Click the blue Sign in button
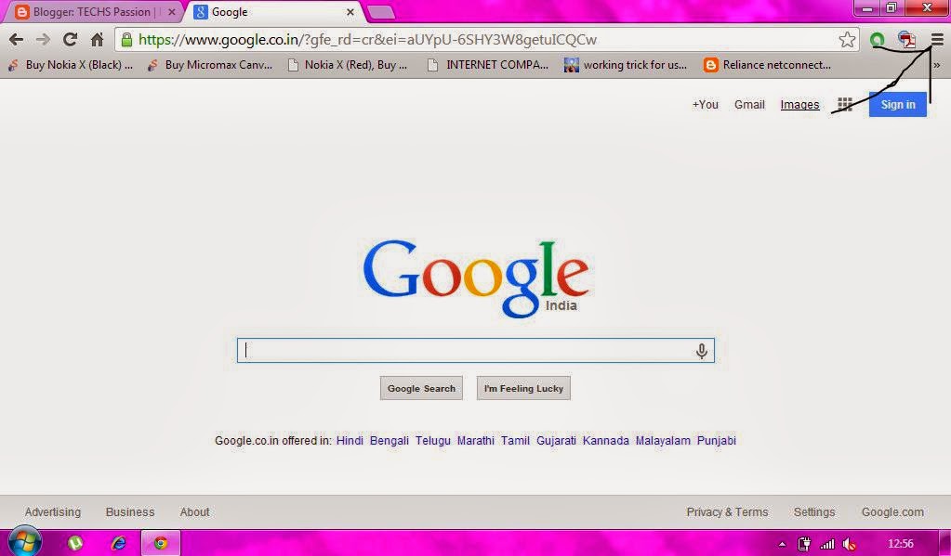The width and height of the screenshot is (951, 556). click(898, 104)
